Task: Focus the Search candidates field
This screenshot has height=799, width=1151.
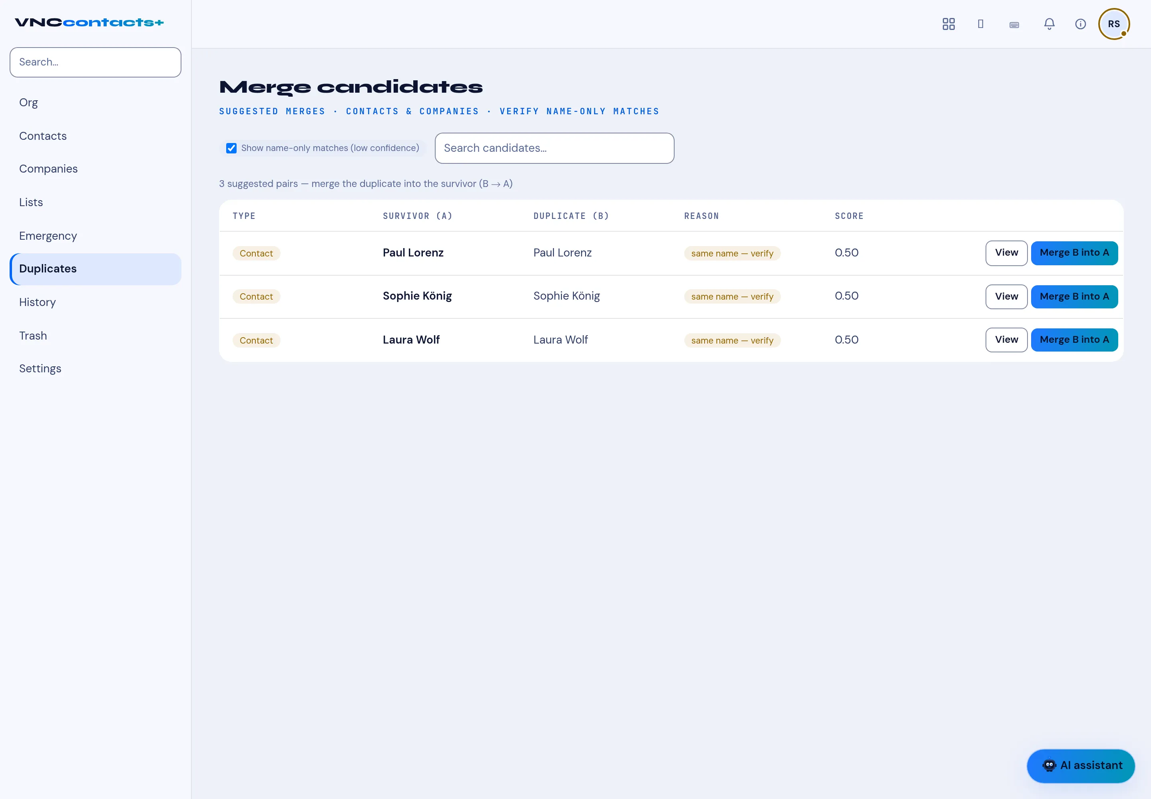Action: coord(554,148)
